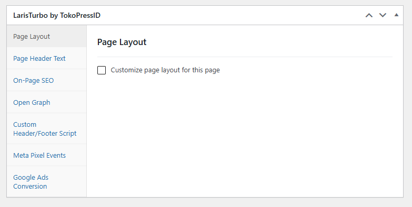Image resolution: width=412 pixels, height=207 pixels.
Task: Switch to the On-Page SEO tab
Action: 46,80
